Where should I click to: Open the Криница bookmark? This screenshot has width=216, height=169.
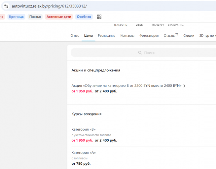[x=16, y=17]
